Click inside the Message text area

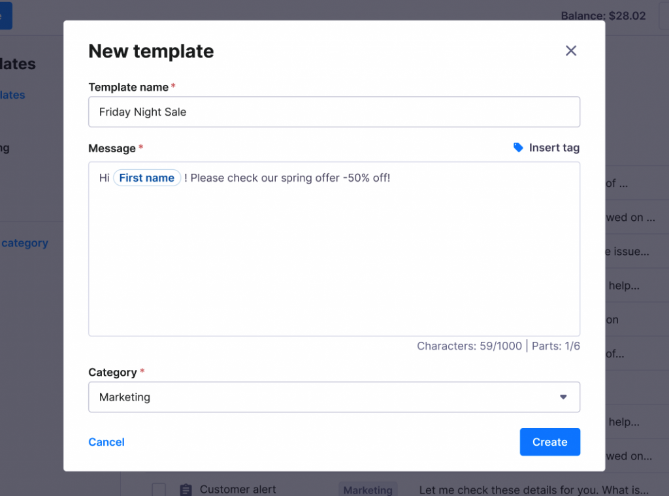pyautogui.click(x=334, y=261)
